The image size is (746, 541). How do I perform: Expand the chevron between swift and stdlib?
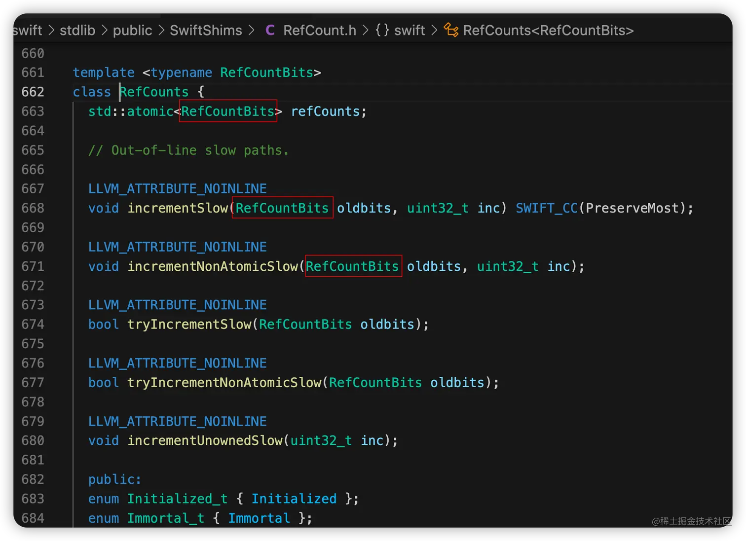tap(51, 30)
